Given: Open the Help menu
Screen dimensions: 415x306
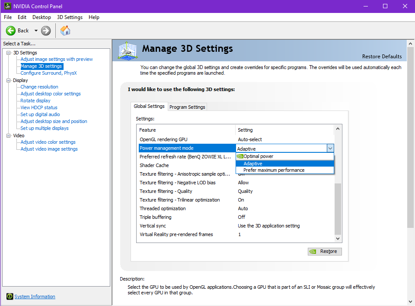Looking at the screenshot, I should pos(94,17).
